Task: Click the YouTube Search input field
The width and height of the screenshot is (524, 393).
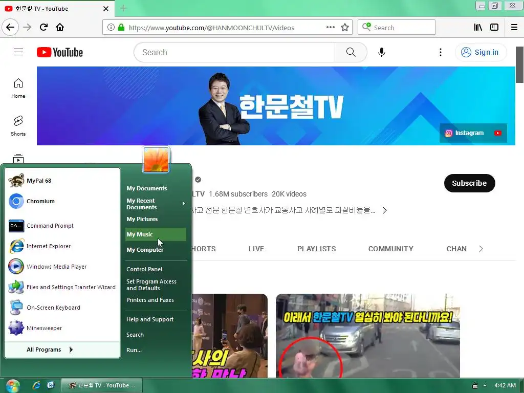Action: click(x=234, y=52)
